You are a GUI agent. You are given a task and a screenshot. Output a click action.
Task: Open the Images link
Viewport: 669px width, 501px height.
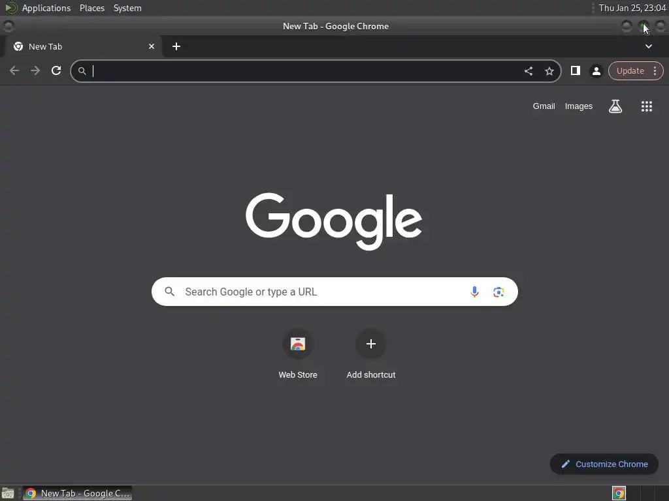pyautogui.click(x=579, y=106)
